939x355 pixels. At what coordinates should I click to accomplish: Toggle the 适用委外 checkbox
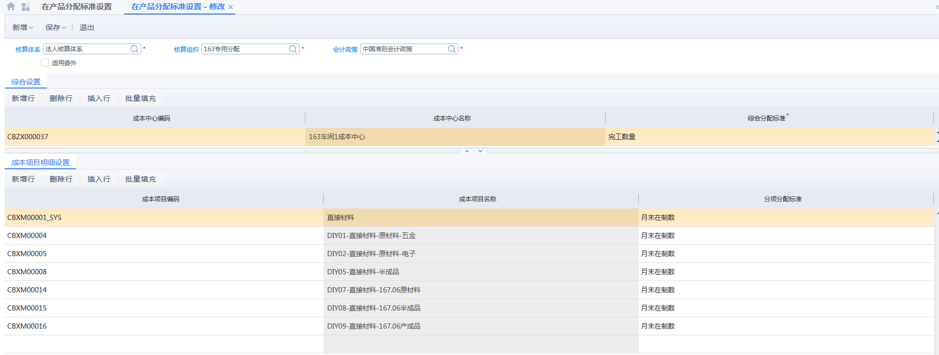(x=45, y=63)
